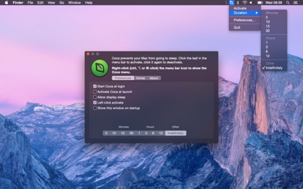Open the Apple menu

(6, 2)
